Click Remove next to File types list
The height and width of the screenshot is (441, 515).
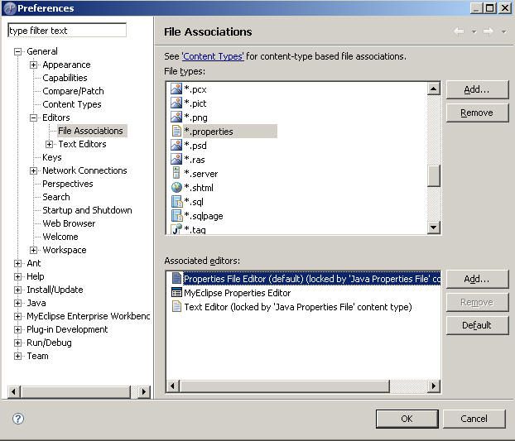[x=477, y=113]
